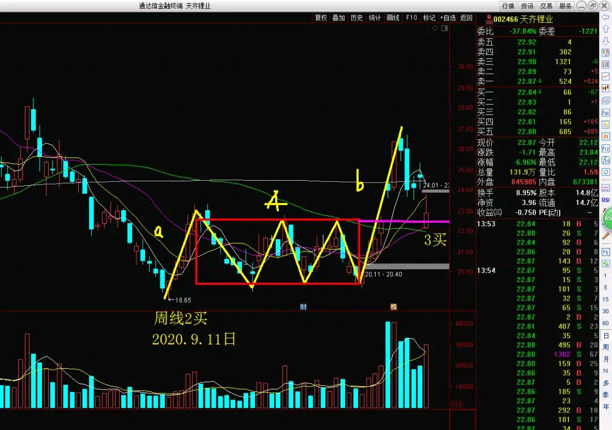This screenshot has height=430, width=612.
Task: Click the 卖三 volume 1321
Action: [563, 62]
